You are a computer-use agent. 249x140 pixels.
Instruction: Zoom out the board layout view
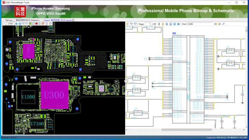[20, 24]
